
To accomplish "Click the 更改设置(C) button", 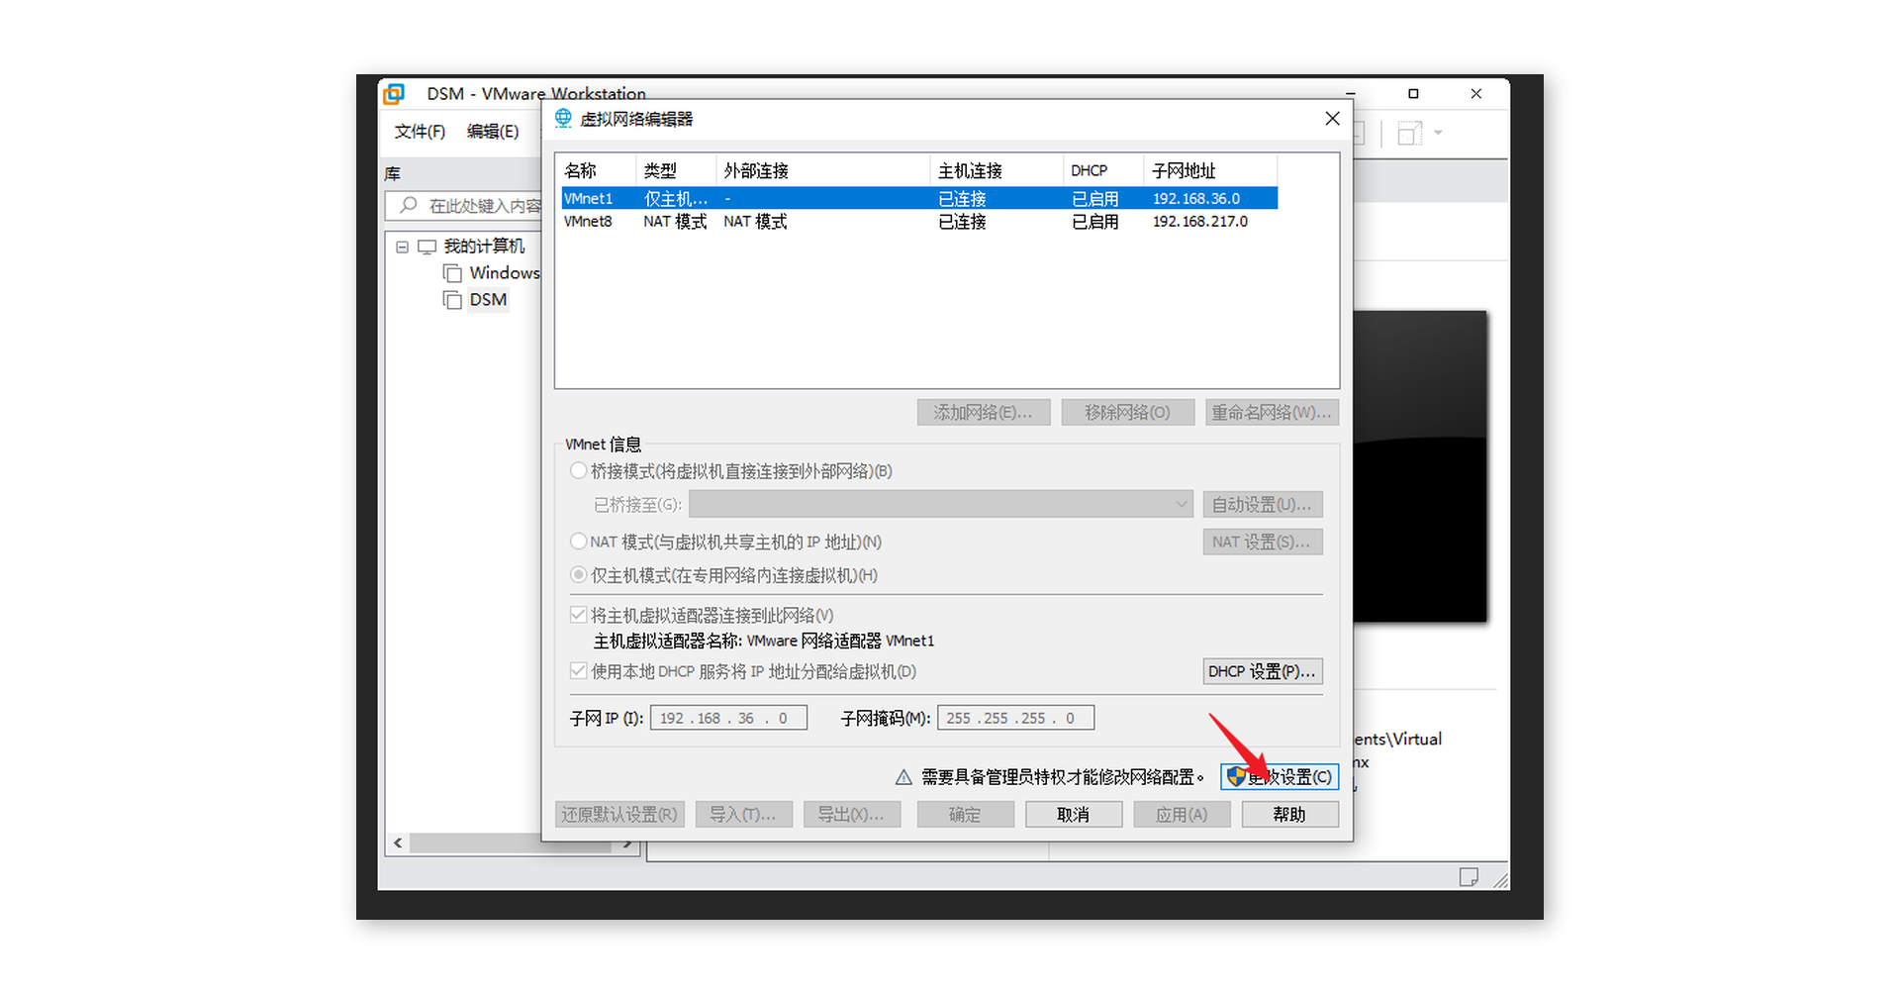I will pyautogui.click(x=1280, y=777).
